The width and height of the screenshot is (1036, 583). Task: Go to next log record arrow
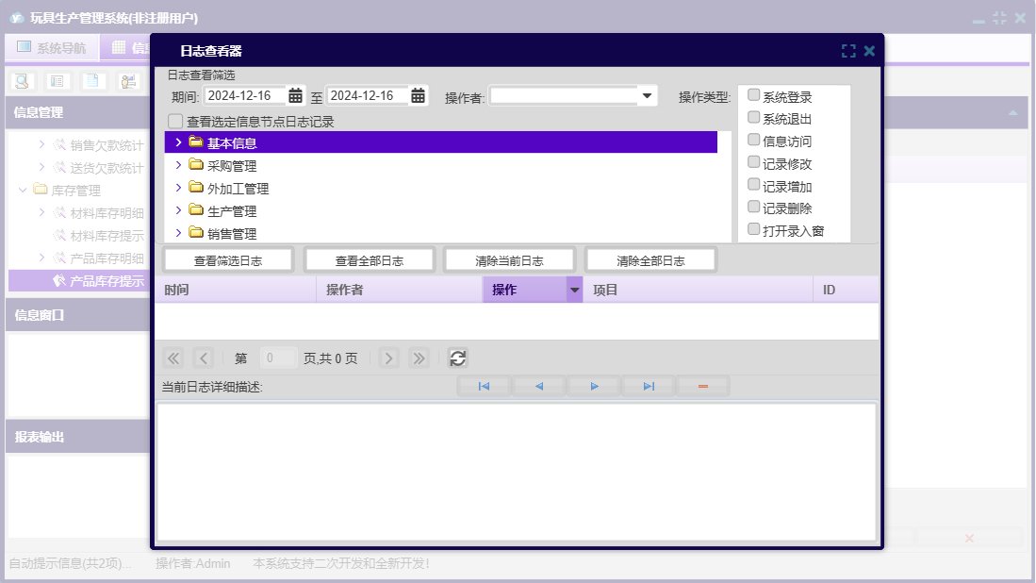(x=594, y=387)
